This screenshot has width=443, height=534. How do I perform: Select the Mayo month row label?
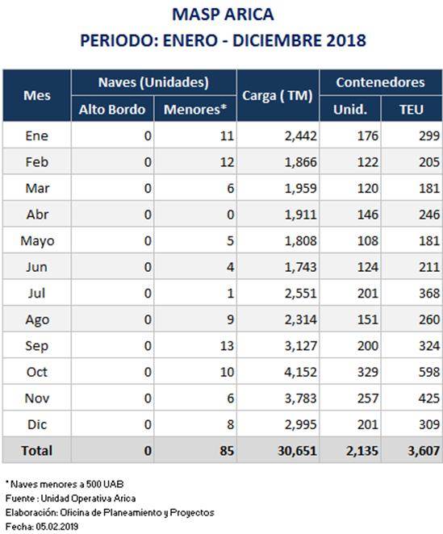point(37,241)
